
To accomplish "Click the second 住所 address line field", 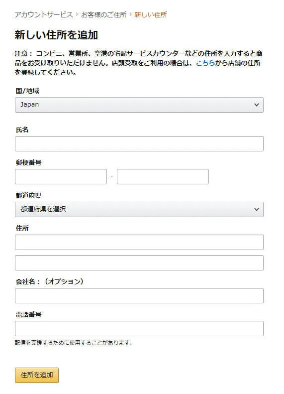I will [x=139, y=263].
